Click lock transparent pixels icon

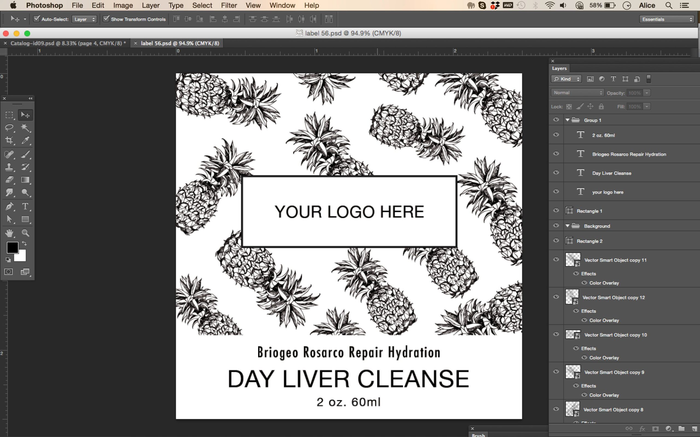click(x=569, y=107)
